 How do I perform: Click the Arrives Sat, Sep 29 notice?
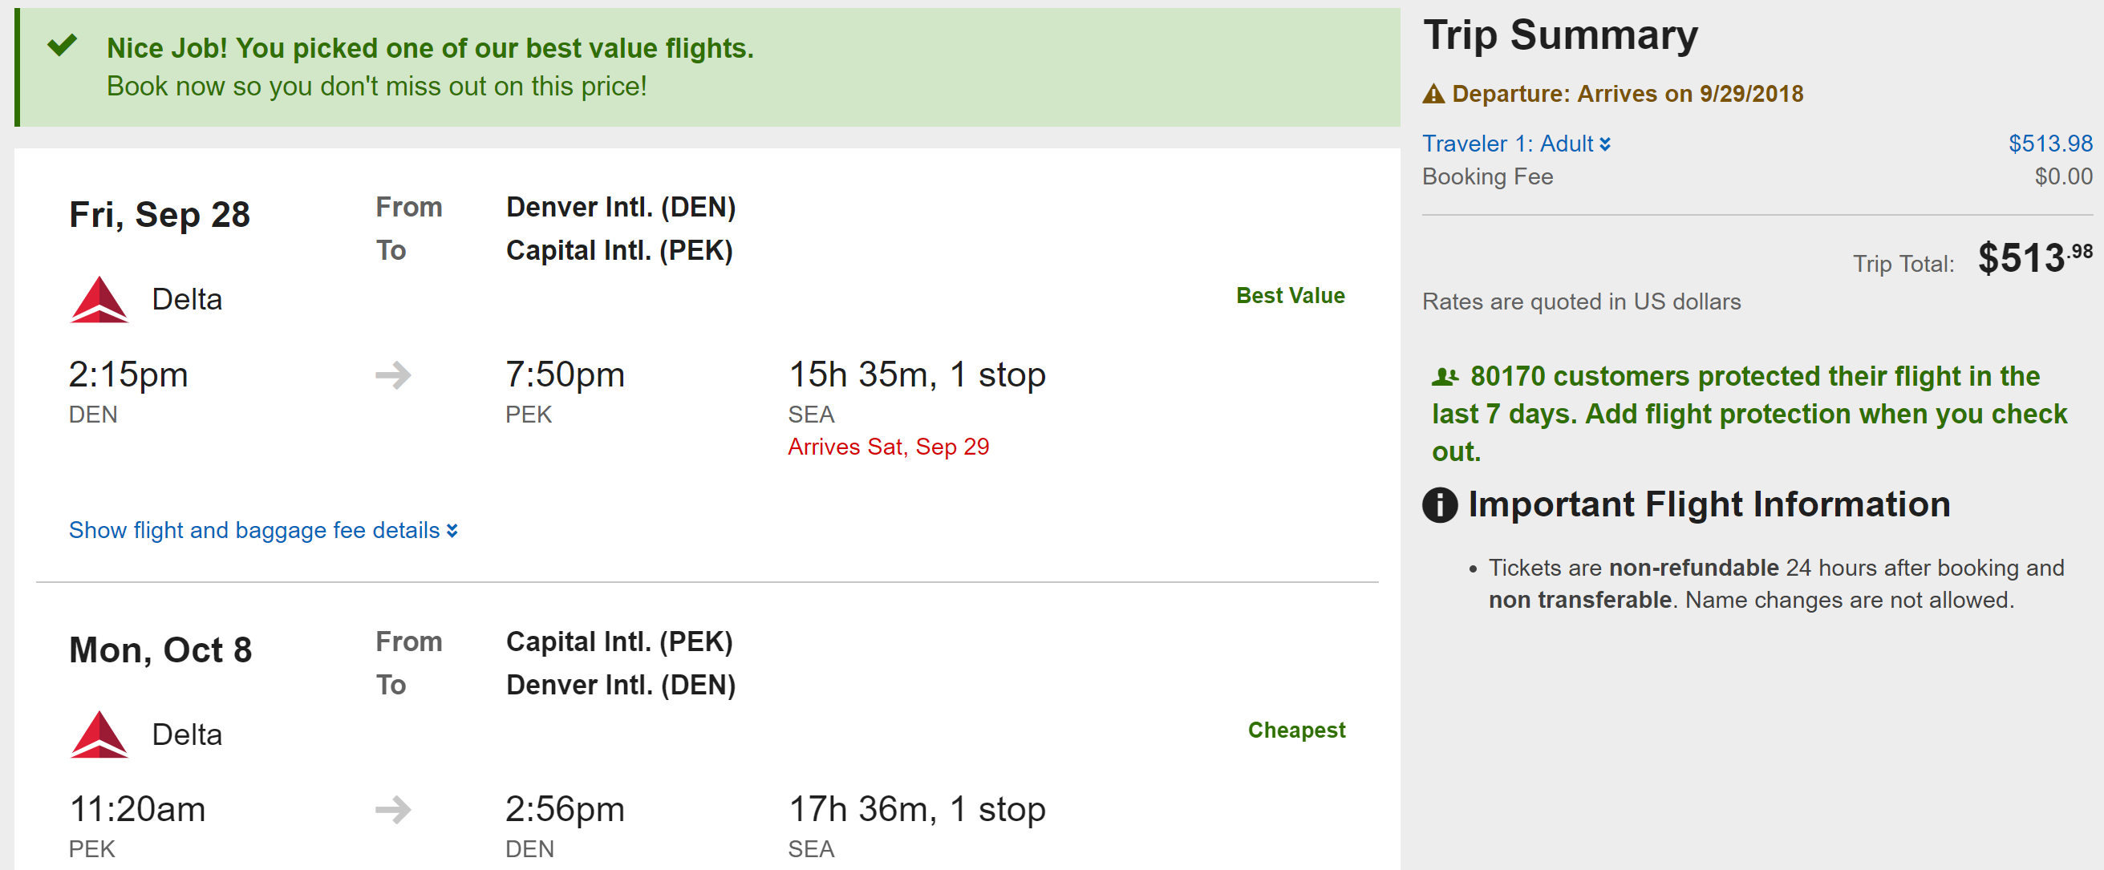(888, 447)
